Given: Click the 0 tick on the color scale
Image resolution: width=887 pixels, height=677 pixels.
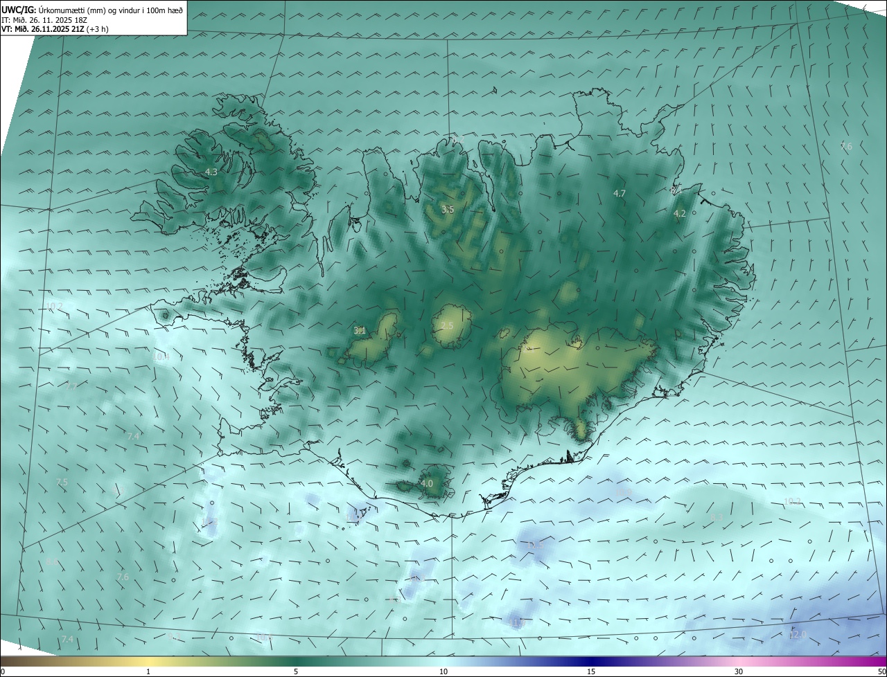Looking at the screenshot, I should pyautogui.click(x=2, y=671).
